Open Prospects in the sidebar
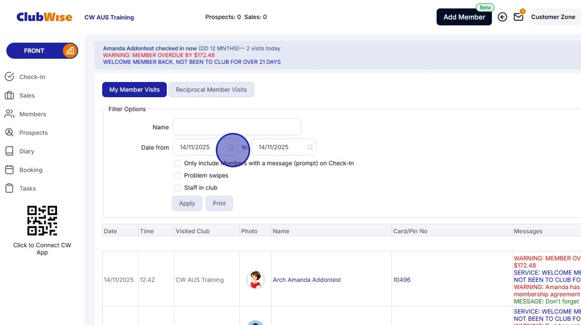The height and width of the screenshot is (325, 581). click(26, 132)
